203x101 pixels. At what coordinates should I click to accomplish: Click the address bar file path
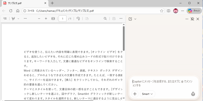pos(65,11)
